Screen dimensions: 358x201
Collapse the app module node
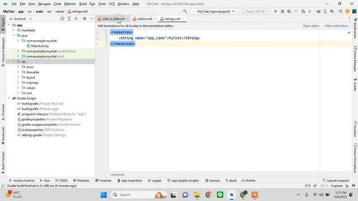(x=9, y=25)
